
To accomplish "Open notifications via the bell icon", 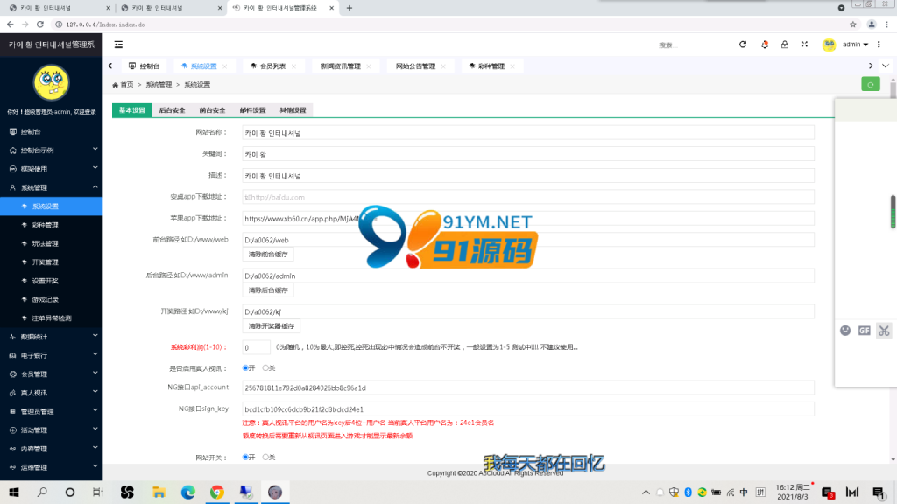I will [x=764, y=45].
